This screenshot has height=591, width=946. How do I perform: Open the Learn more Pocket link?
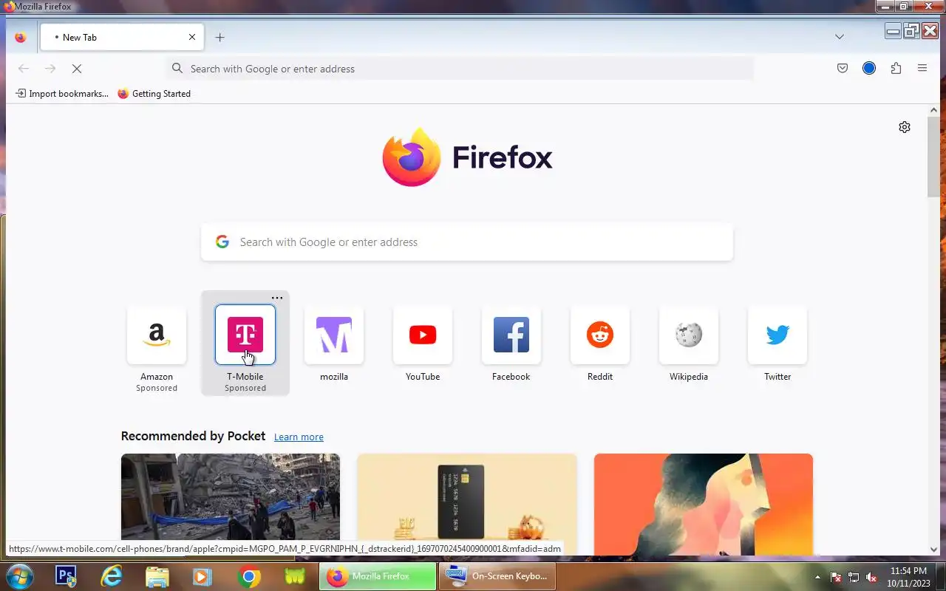pos(299,437)
